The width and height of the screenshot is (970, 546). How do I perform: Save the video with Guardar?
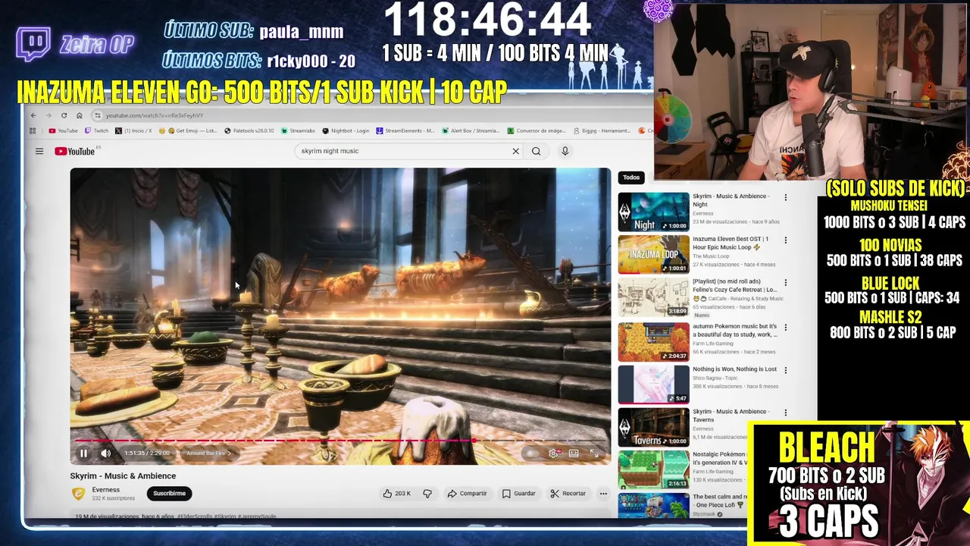point(518,494)
